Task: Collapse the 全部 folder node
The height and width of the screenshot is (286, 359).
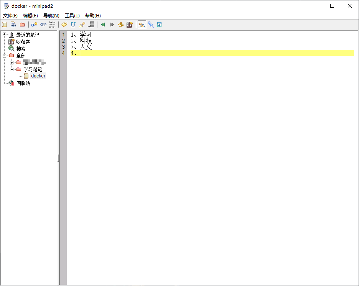Action: click(x=5, y=56)
